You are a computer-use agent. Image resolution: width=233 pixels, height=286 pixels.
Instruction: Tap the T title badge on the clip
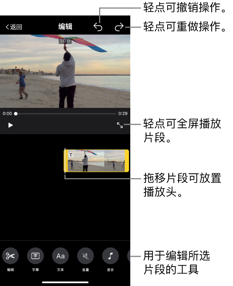point(71,155)
